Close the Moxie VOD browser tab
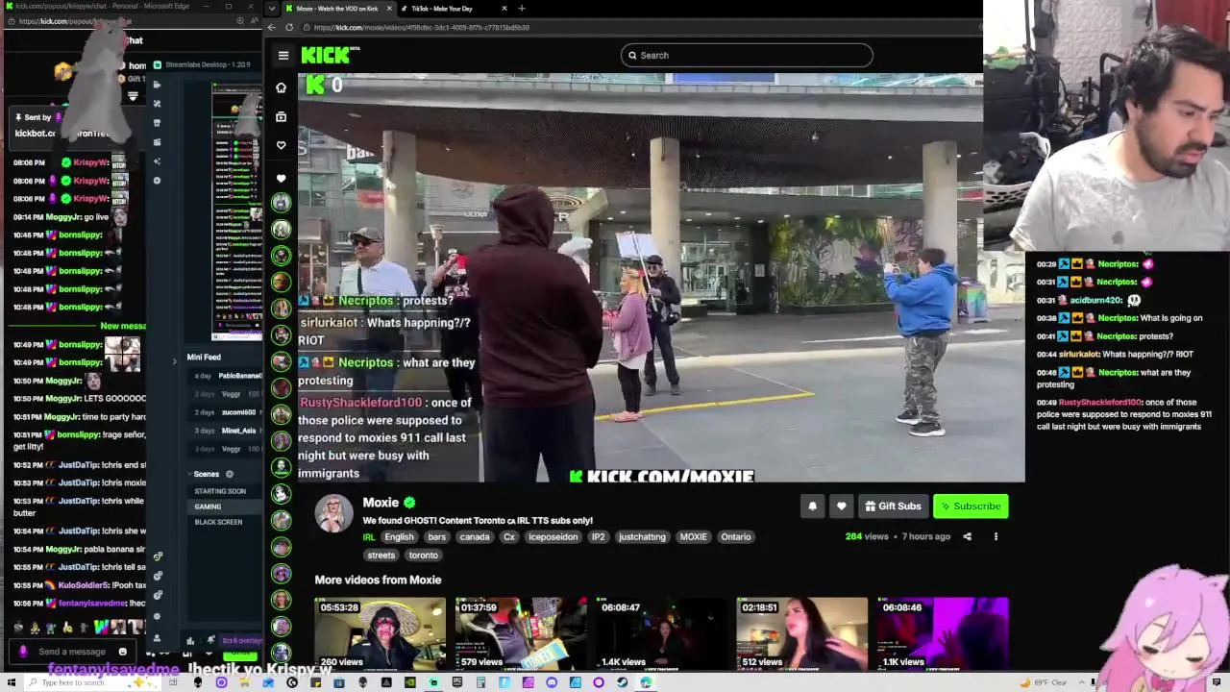Image resolution: width=1230 pixels, height=692 pixels. tap(389, 9)
